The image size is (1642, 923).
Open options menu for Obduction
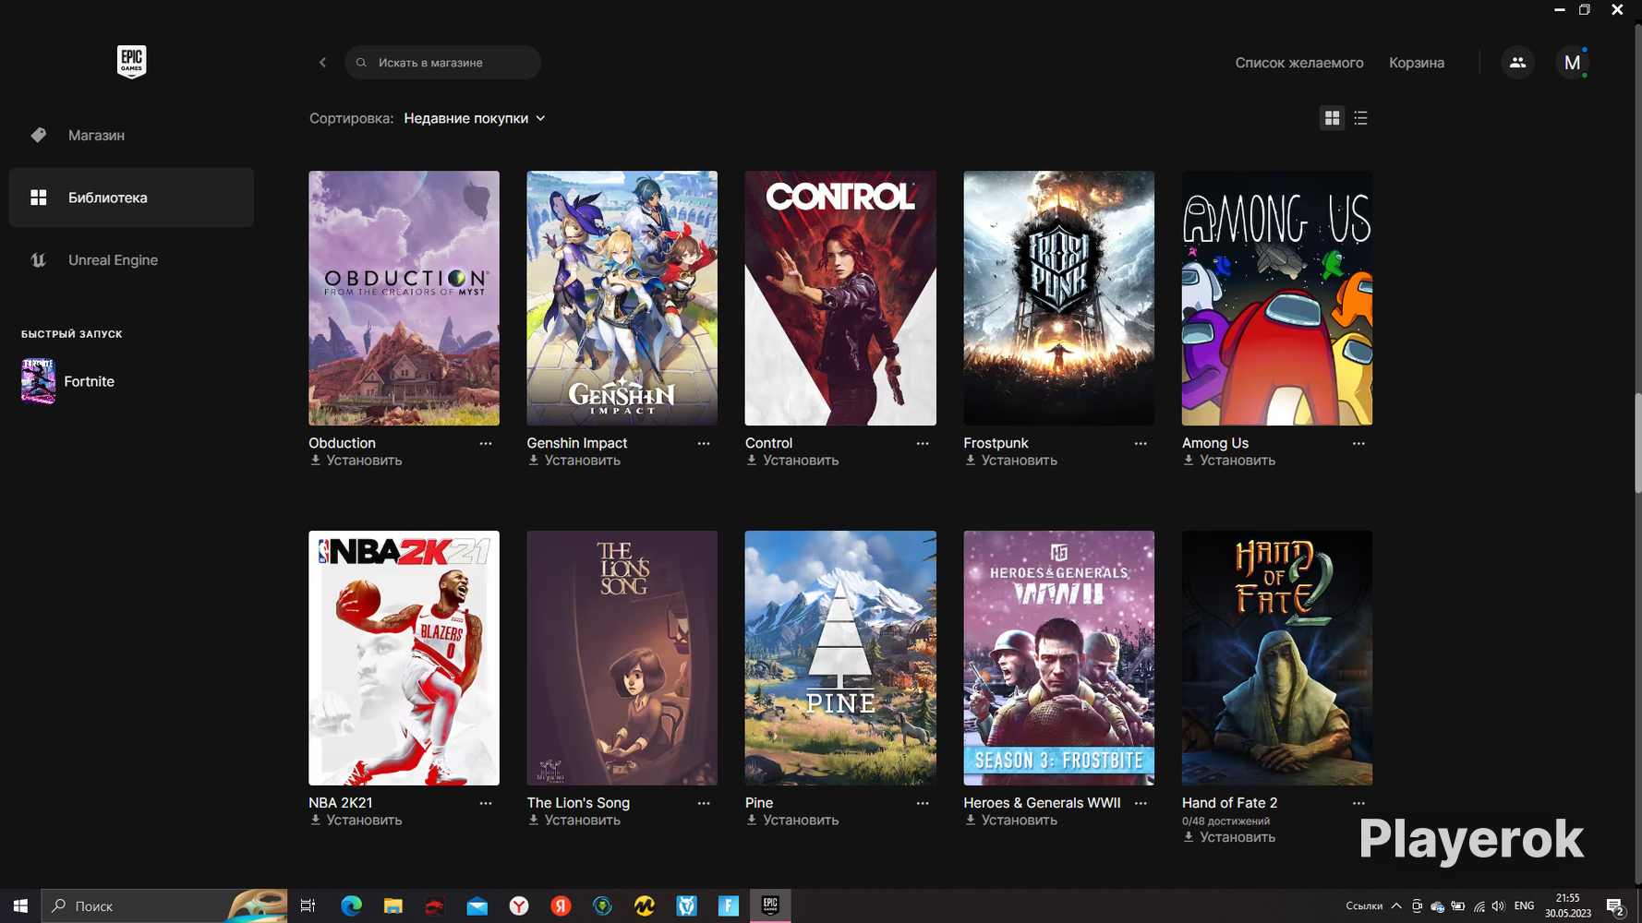coord(486,444)
